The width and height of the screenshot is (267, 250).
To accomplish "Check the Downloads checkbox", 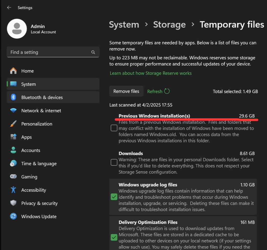I will (x=114, y=162).
